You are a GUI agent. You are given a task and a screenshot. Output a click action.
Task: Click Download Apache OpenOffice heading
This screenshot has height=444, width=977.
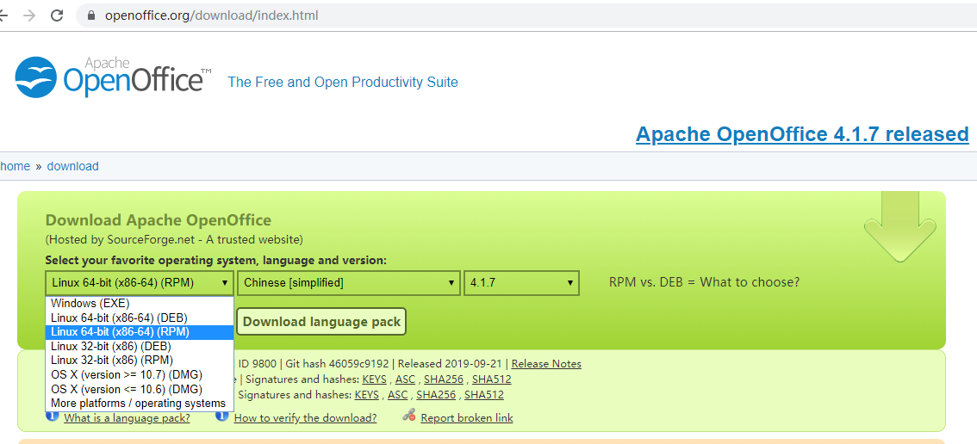point(159,220)
